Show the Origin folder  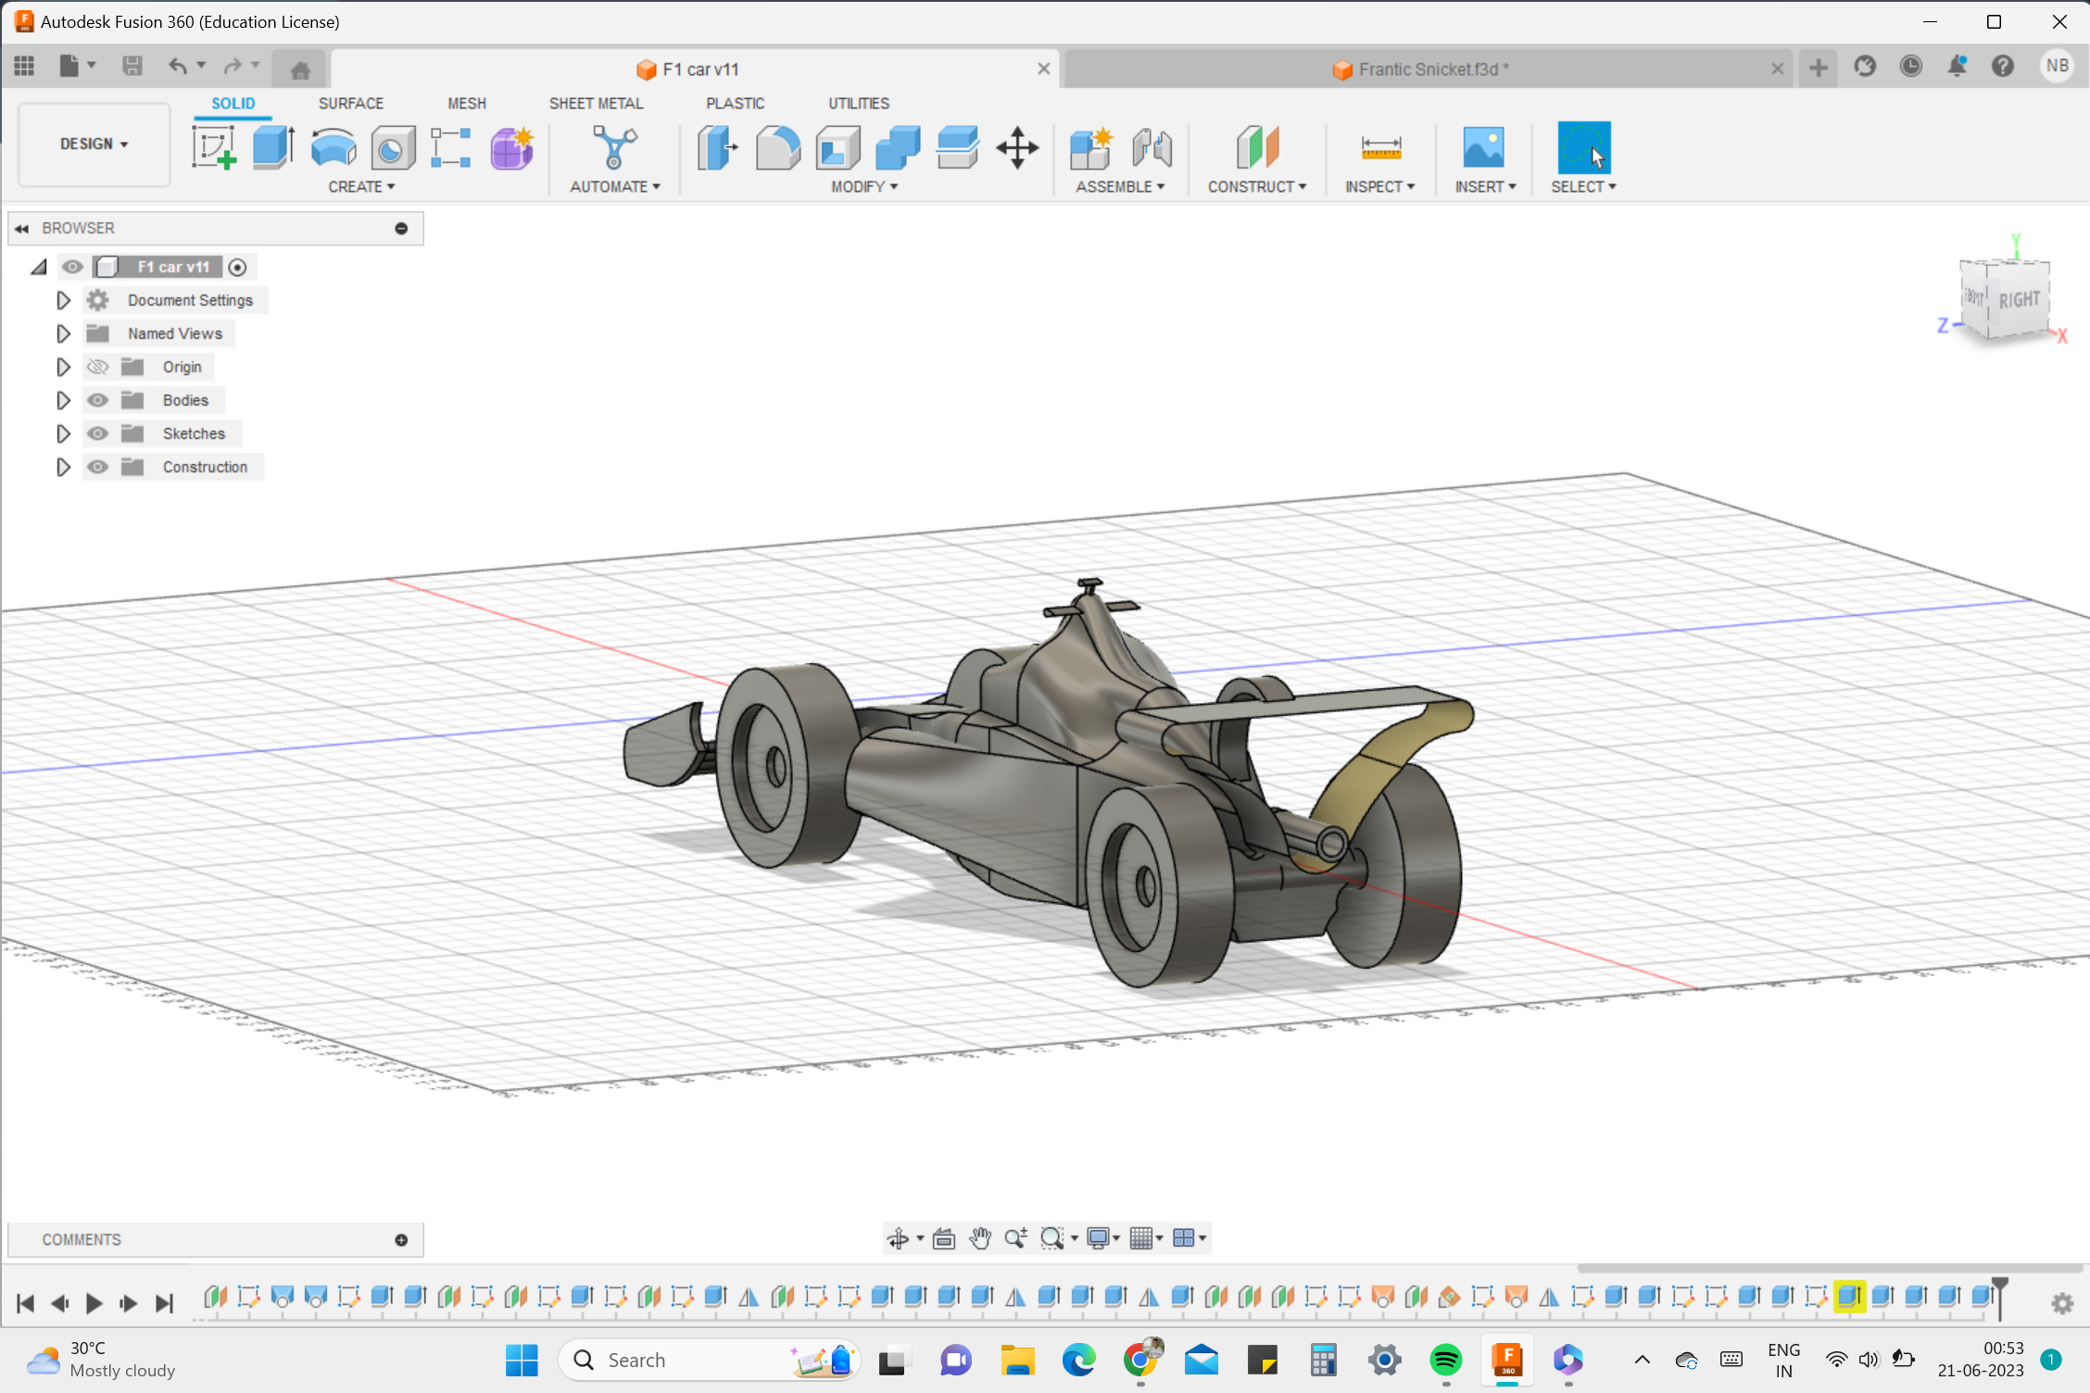click(x=97, y=367)
